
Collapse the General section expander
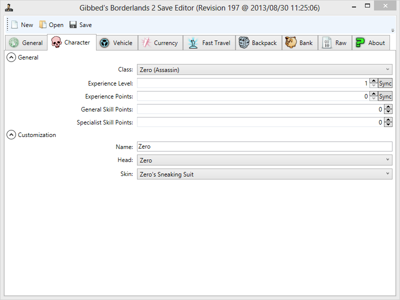[x=11, y=57]
